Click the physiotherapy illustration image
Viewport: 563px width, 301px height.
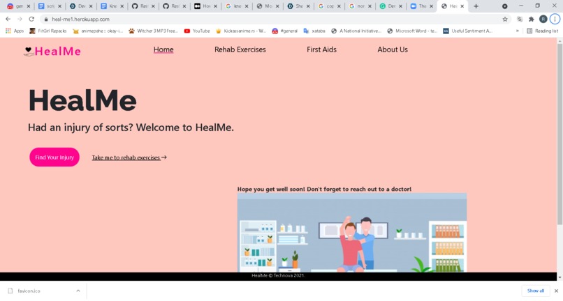point(352,233)
